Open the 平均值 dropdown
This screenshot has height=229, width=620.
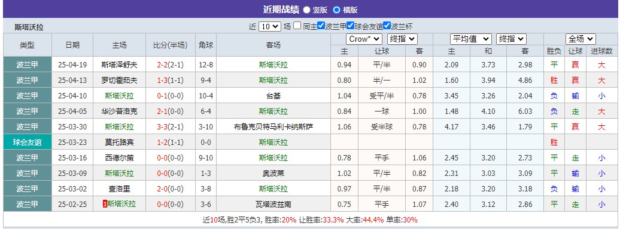point(470,39)
